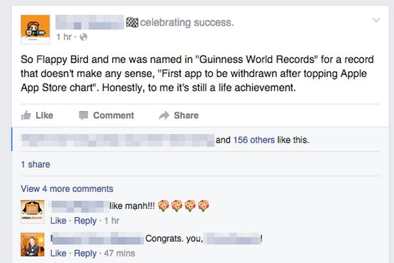The height and width of the screenshot is (263, 394).
Task: Click the "1 hr" timestamp on first comment
Action: (x=112, y=220)
